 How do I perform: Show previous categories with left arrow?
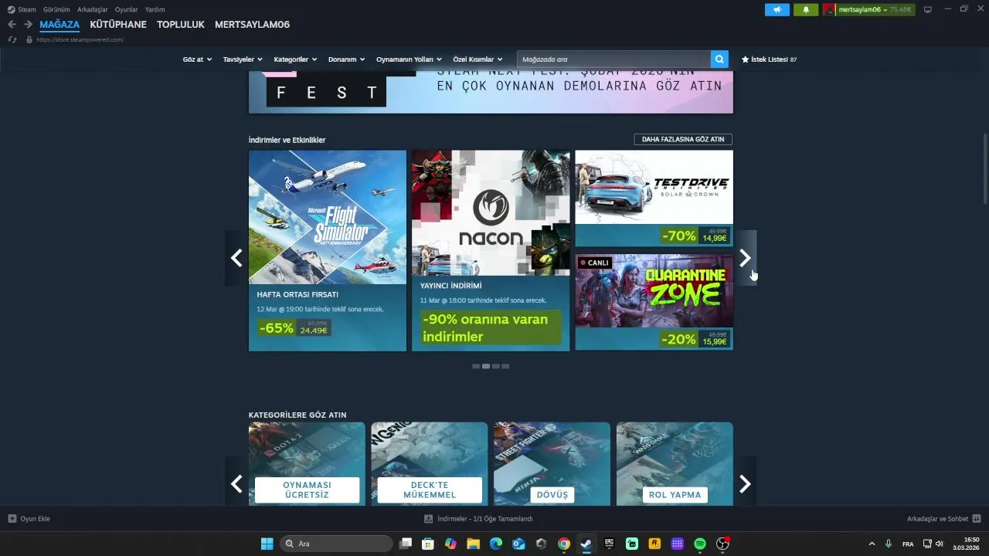[236, 484]
